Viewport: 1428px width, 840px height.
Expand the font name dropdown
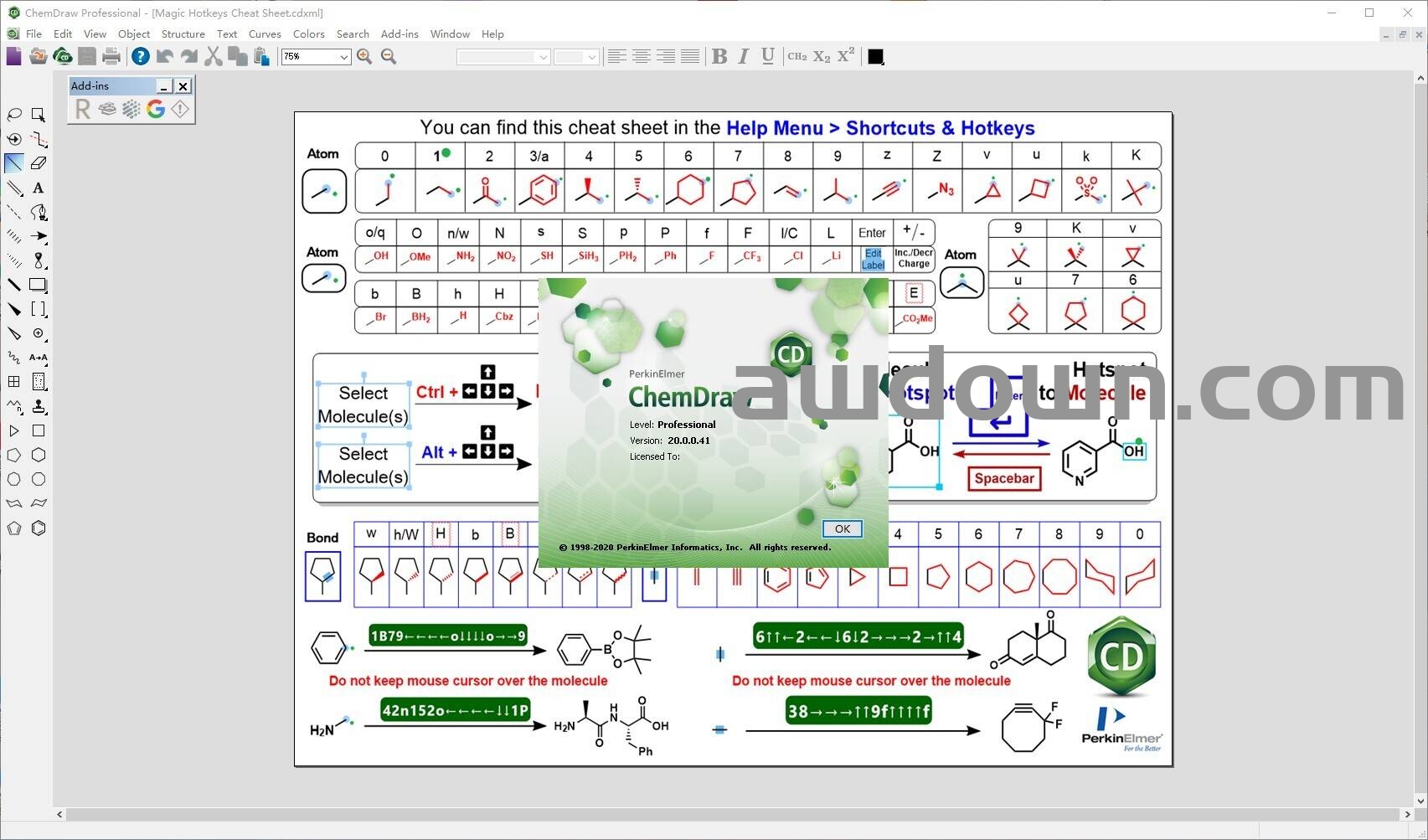click(543, 57)
